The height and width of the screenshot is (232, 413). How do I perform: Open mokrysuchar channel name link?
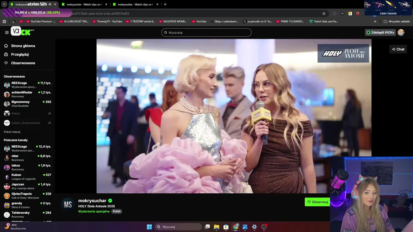click(92, 200)
